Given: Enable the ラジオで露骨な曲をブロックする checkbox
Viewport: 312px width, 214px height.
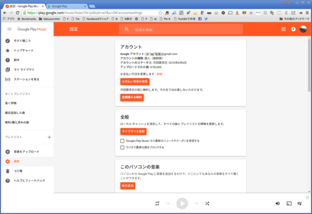Looking at the screenshot, I should [x=122, y=147].
